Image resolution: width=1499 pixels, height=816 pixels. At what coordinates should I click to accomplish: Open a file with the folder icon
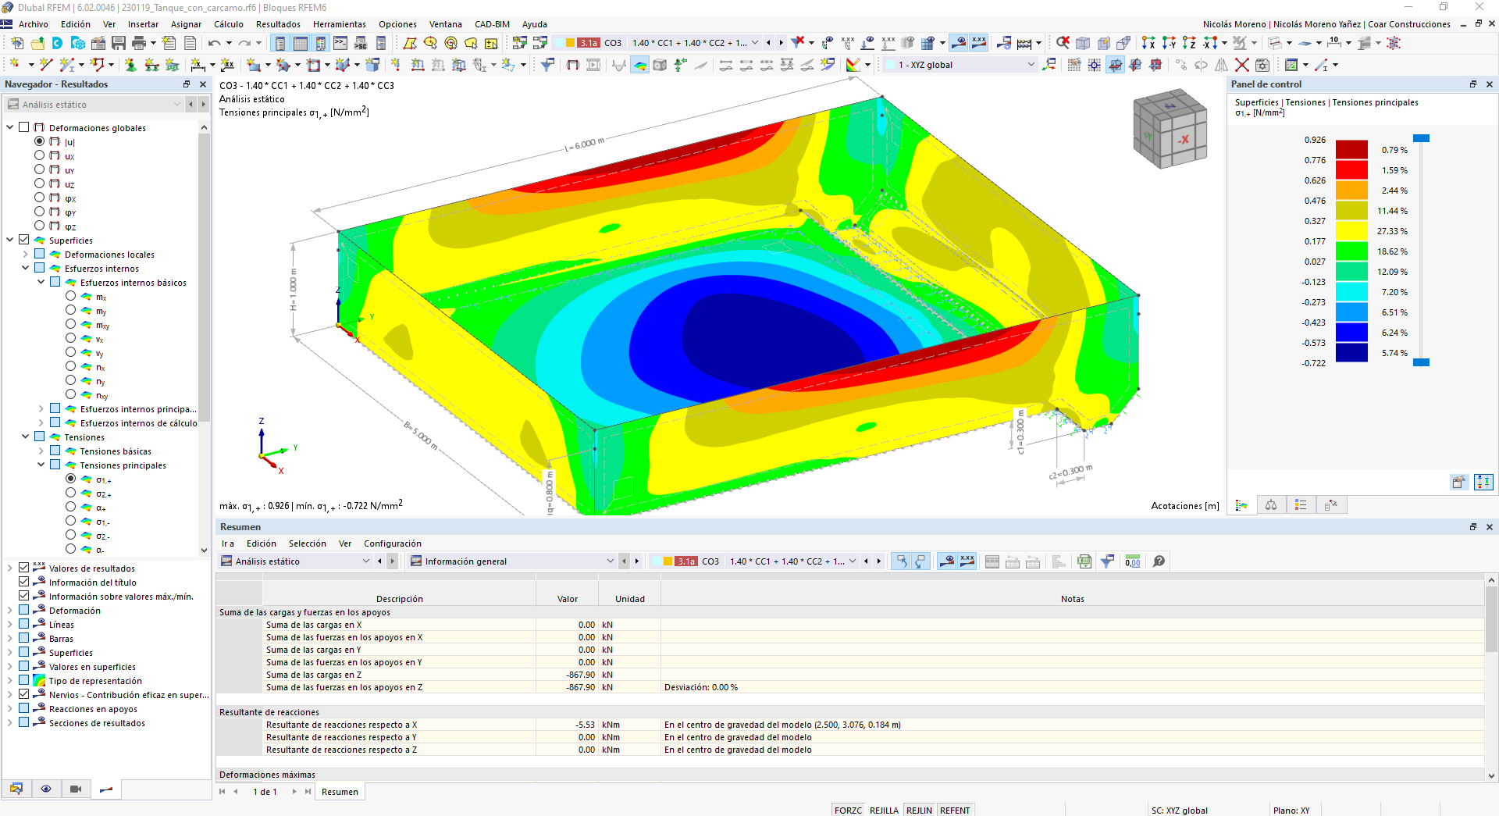pyautogui.click(x=37, y=43)
